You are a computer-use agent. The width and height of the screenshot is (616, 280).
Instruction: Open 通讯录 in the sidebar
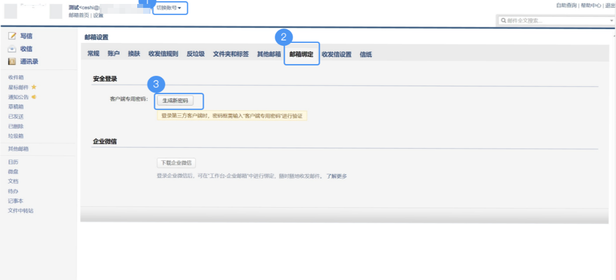(29, 62)
